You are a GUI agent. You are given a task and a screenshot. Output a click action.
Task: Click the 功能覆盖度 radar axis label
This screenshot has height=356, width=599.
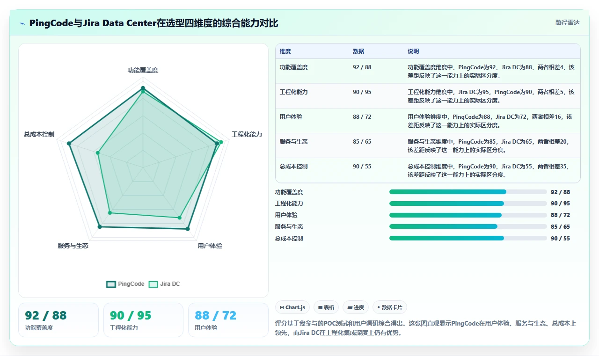tap(143, 70)
